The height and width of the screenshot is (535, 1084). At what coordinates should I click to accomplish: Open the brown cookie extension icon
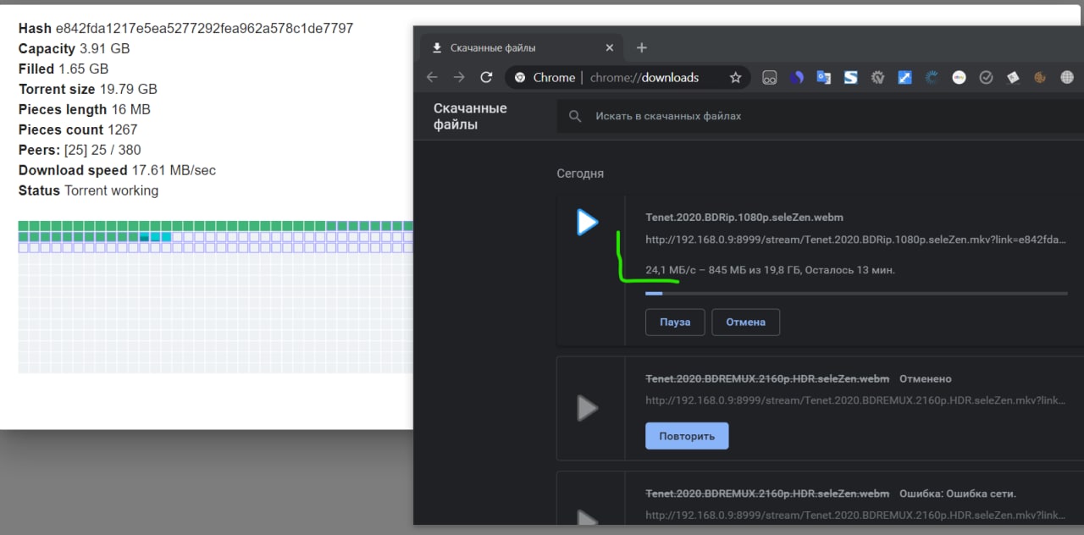(1040, 77)
